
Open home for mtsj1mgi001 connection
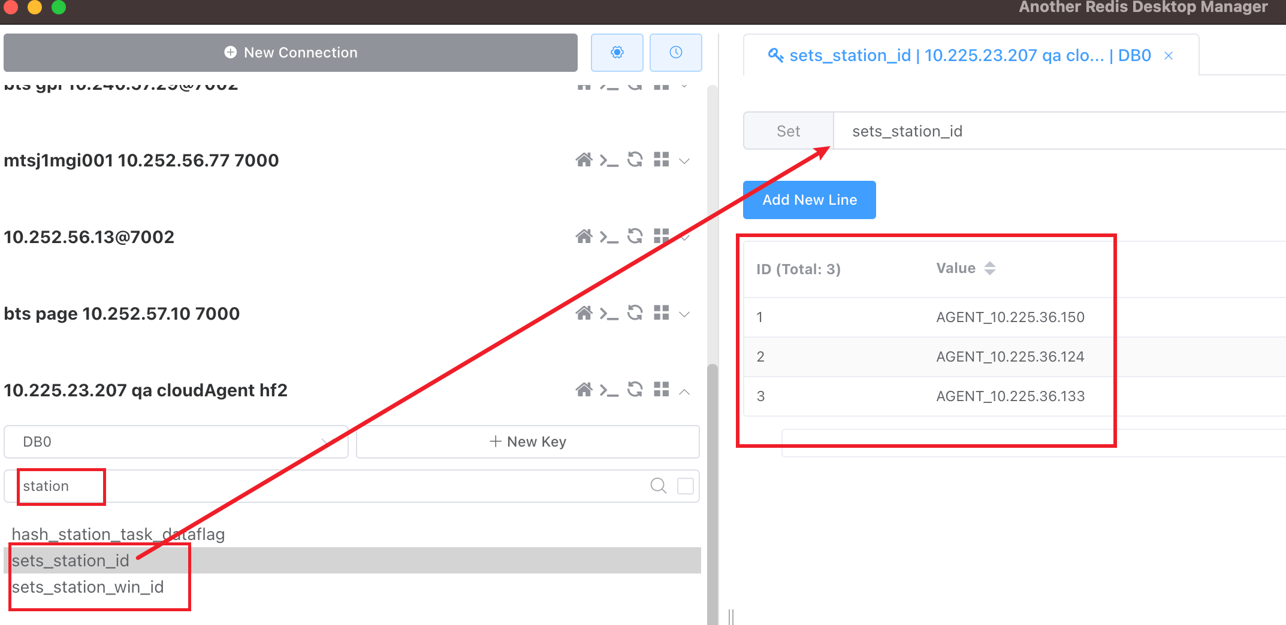584,160
